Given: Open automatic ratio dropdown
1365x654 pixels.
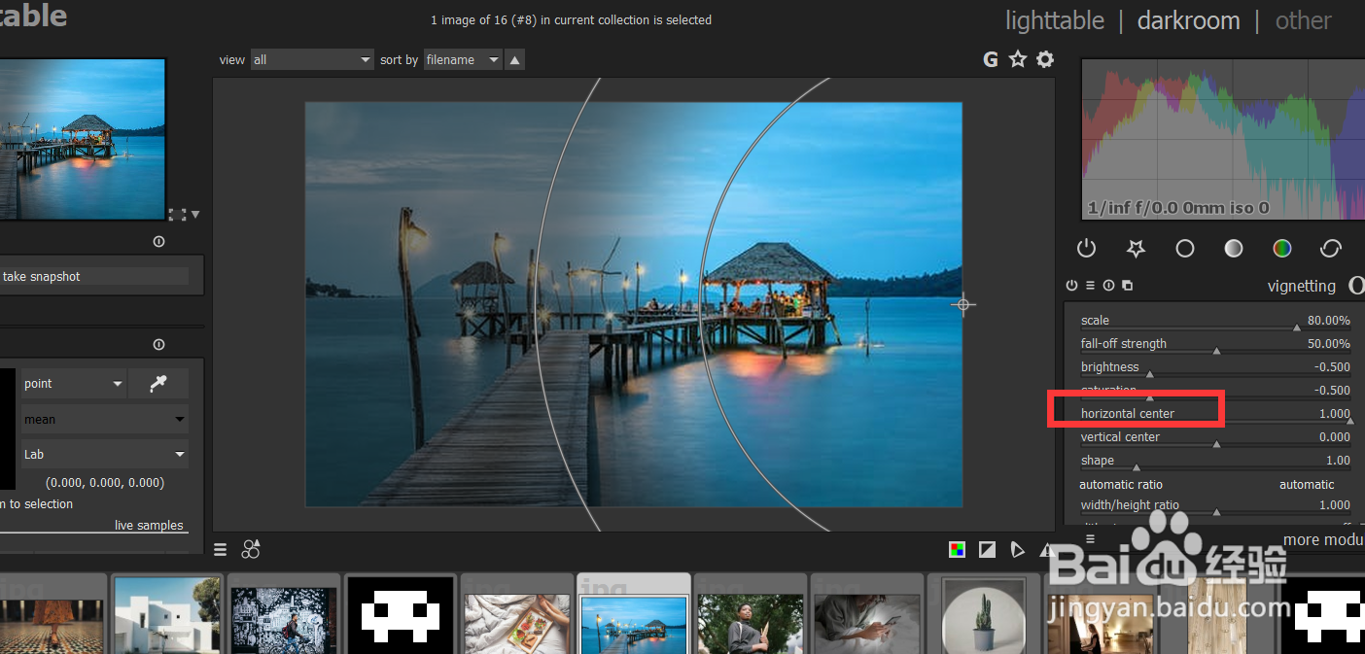Looking at the screenshot, I should [1215, 484].
